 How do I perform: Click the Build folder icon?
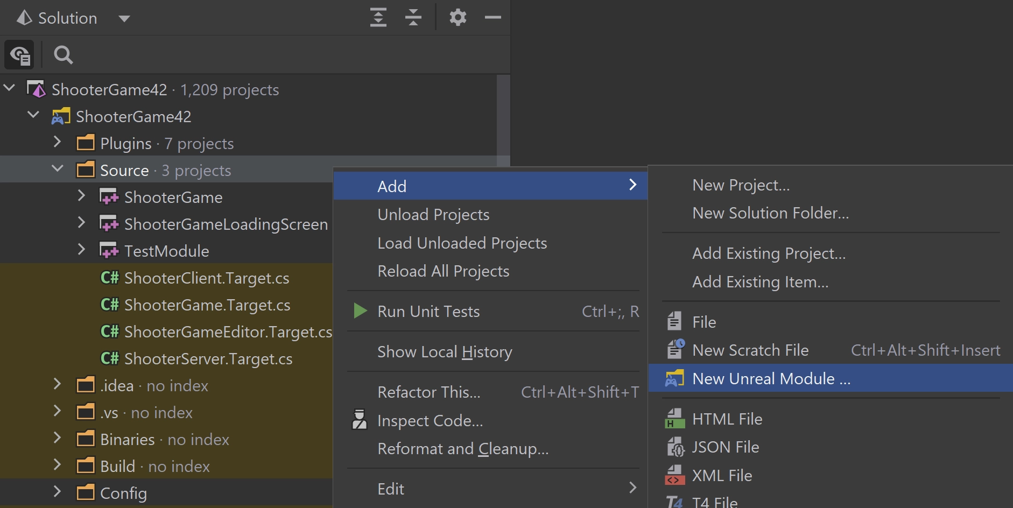pos(86,466)
